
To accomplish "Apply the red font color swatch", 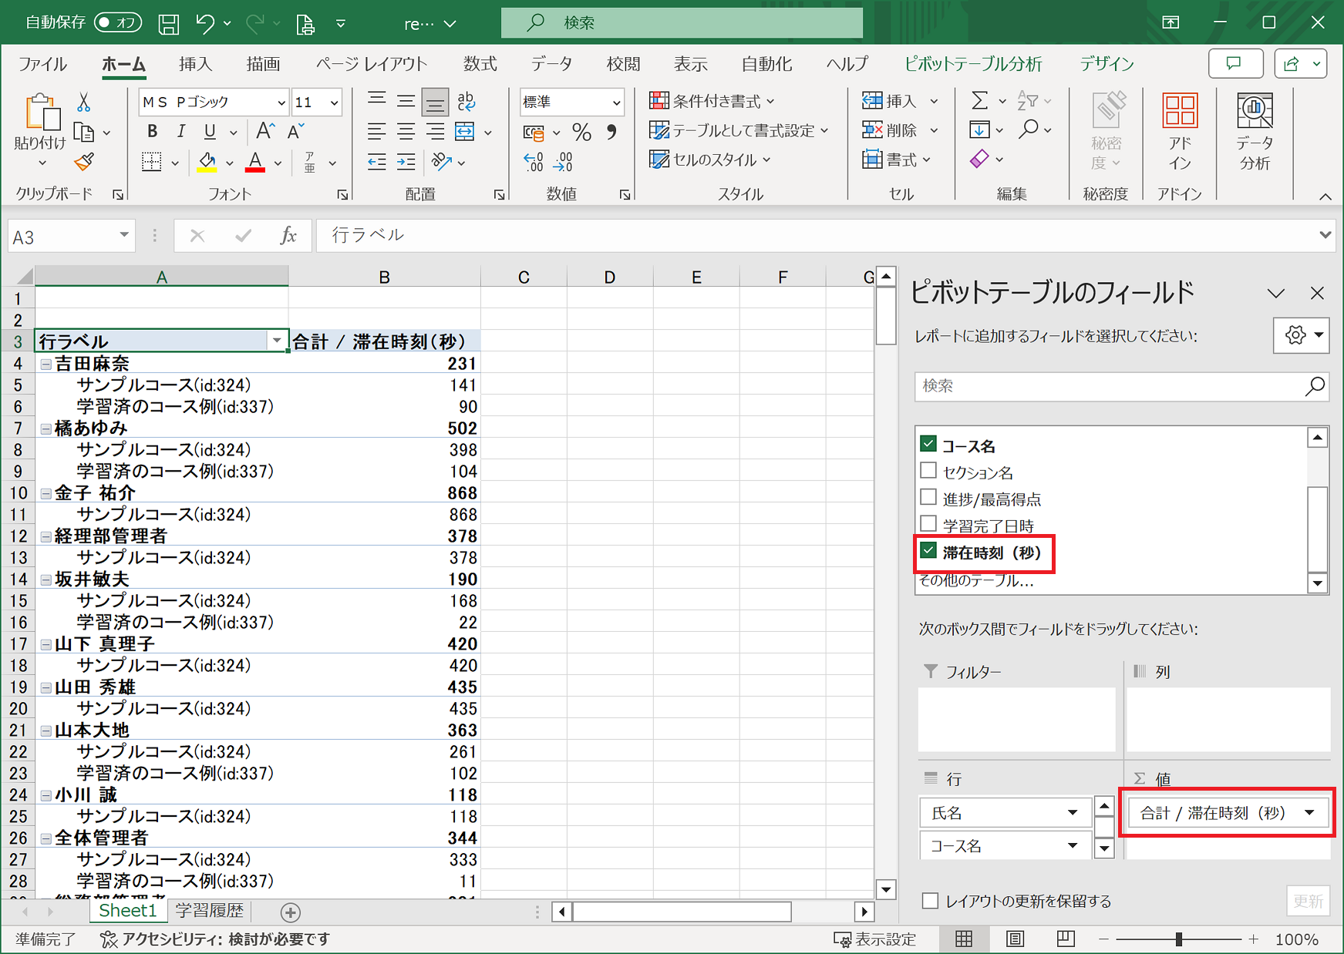I will click(255, 162).
